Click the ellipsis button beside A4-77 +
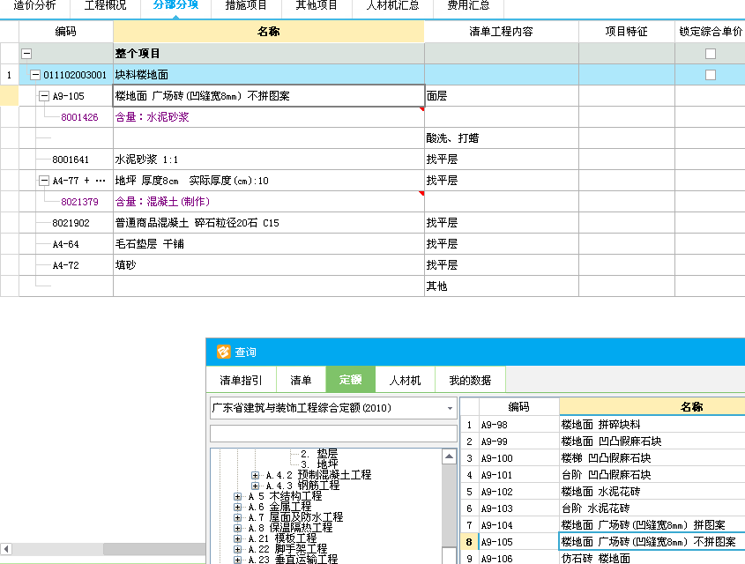 tap(101, 181)
